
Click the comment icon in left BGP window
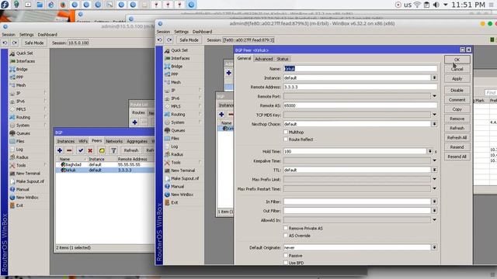[x=102, y=150]
